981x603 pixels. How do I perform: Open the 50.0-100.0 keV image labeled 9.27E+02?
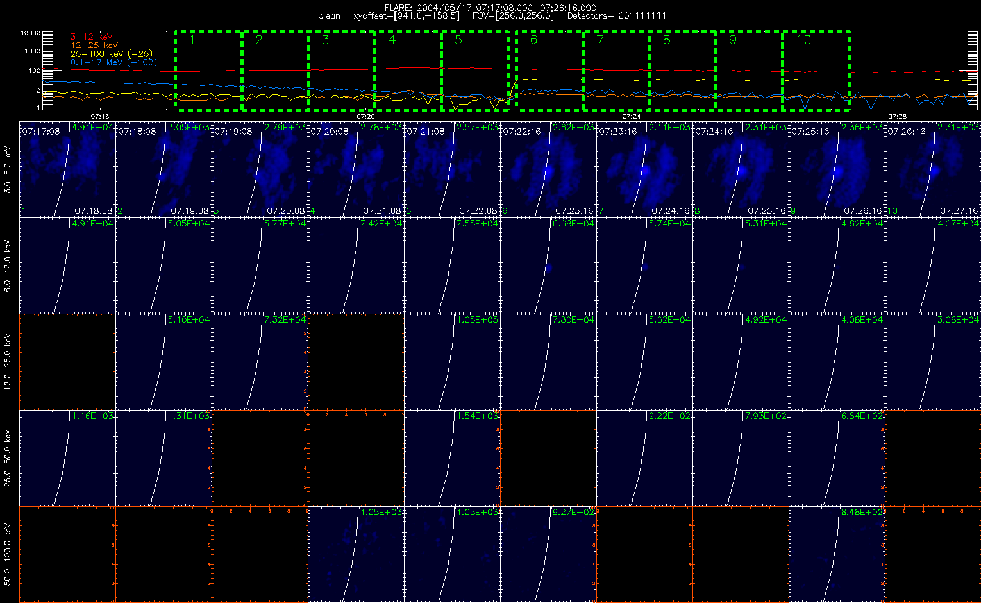click(548, 554)
